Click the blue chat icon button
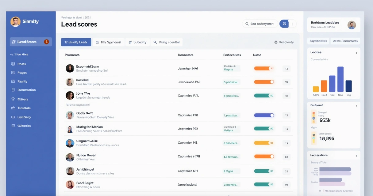373x196 pixels. point(284,24)
